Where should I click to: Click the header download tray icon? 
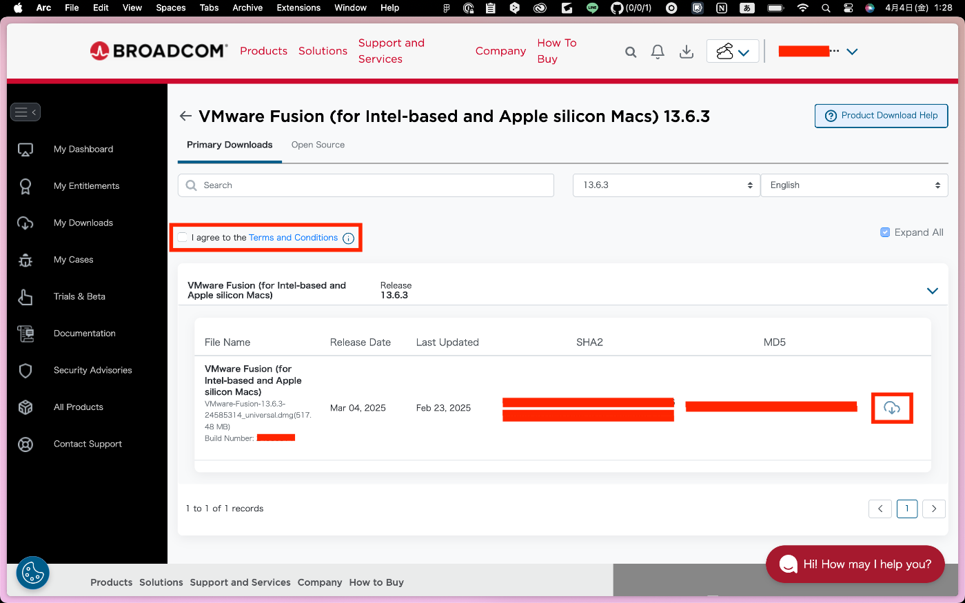[x=687, y=52]
